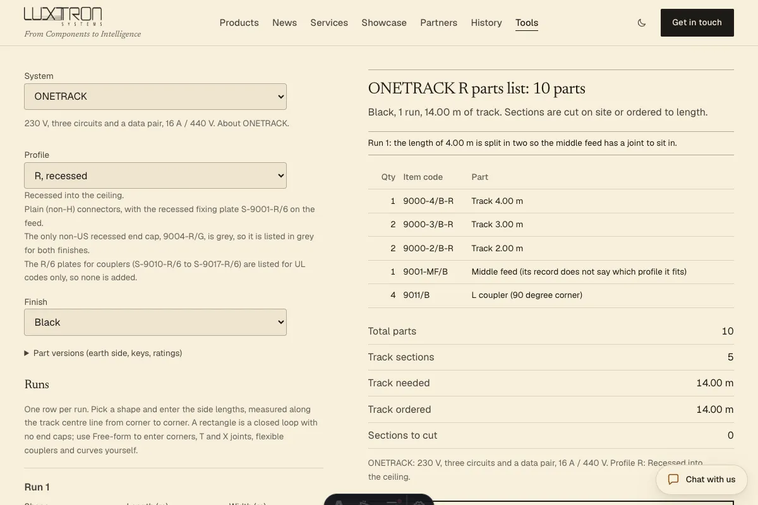Click the Track 2.00 m part cell
Image resolution: width=758 pixels, height=505 pixels.
point(497,248)
